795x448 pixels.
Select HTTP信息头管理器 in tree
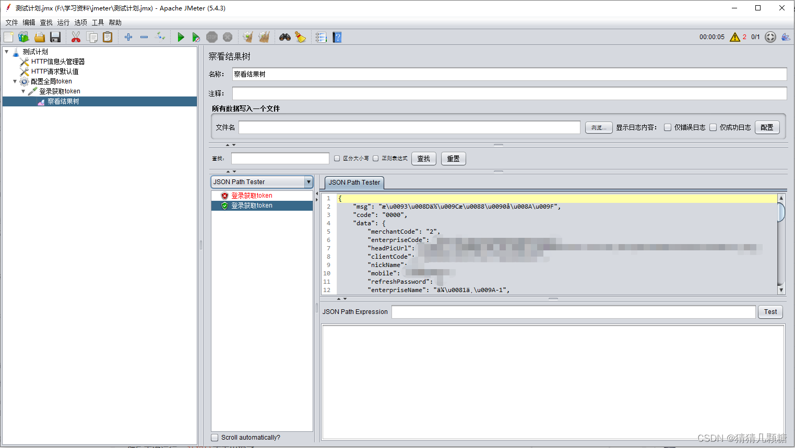pos(57,62)
